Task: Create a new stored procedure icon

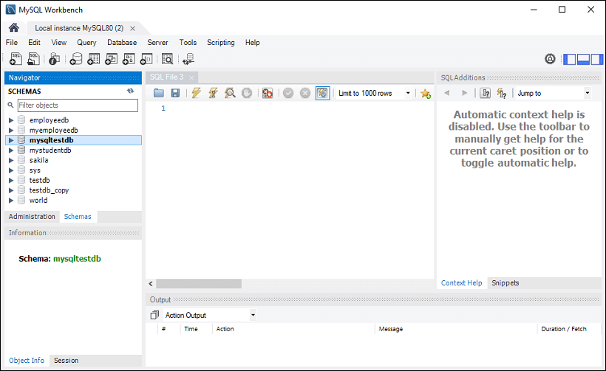Action: [x=129, y=59]
